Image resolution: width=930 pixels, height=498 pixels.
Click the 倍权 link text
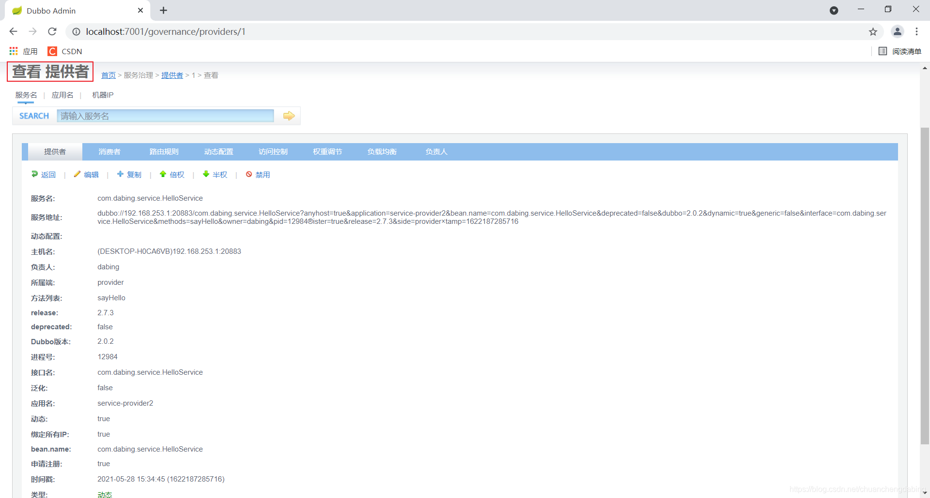click(177, 175)
